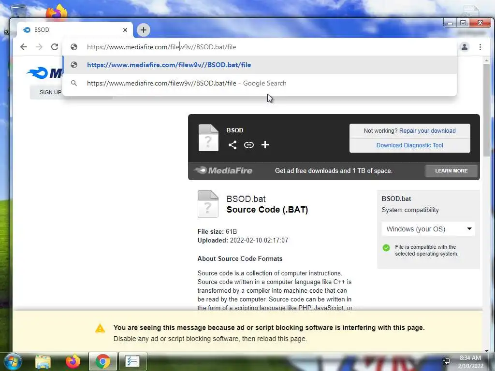Image resolution: width=495 pixels, height=371 pixels.
Task: Click the green compatibility check icon
Action: (x=386, y=248)
